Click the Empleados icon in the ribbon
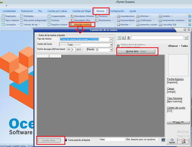Image resolution: width=192 pixels, height=147 pixels. 3,16
